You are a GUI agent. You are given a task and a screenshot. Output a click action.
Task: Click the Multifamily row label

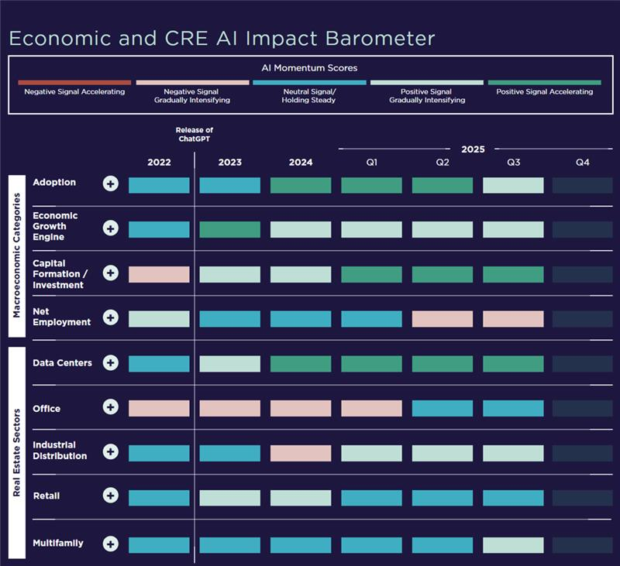58,544
